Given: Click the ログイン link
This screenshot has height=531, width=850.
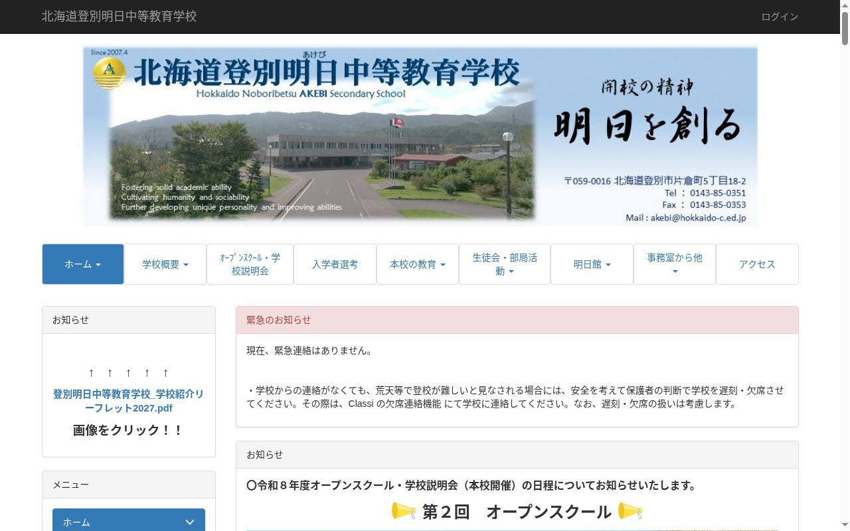Looking at the screenshot, I should [780, 17].
